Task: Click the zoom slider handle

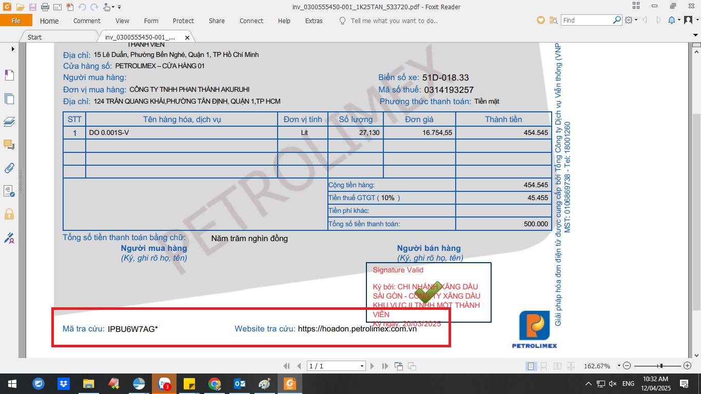Action: [x=661, y=366]
